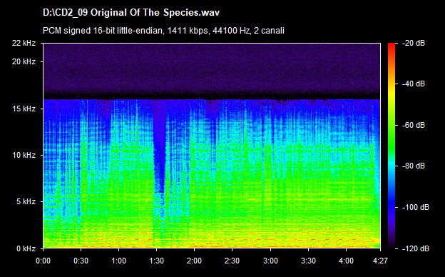Viewport: 445px width, 277px height.
Task: Click the -120 dB label at the scale bottom
Action: pyautogui.click(x=416, y=248)
